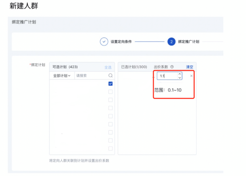Increase bid coefficient with up arrow
The width and height of the screenshot is (246, 176).
coord(180,74)
